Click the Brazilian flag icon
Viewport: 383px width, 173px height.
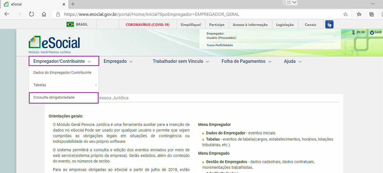click(x=70, y=25)
